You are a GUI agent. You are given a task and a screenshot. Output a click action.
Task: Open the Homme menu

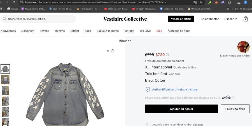click(x=60, y=31)
